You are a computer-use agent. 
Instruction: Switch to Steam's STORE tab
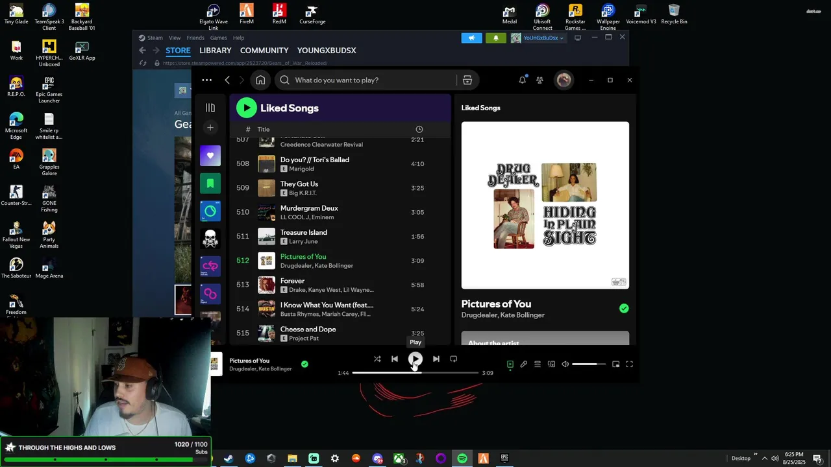click(178, 50)
